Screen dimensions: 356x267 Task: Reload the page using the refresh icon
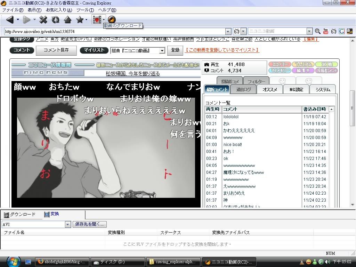click(x=55, y=20)
